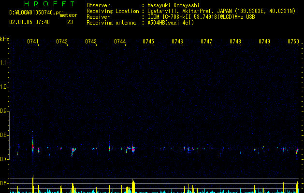
Task: Click the 'Receiver' field label
Action: coord(98,17)
